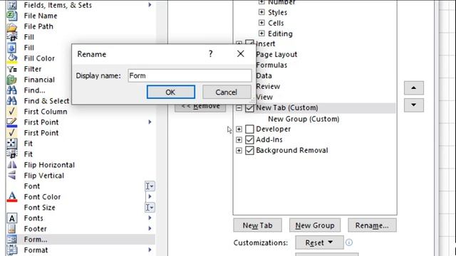Select the Form... command in list

click(x=81, y=240)
